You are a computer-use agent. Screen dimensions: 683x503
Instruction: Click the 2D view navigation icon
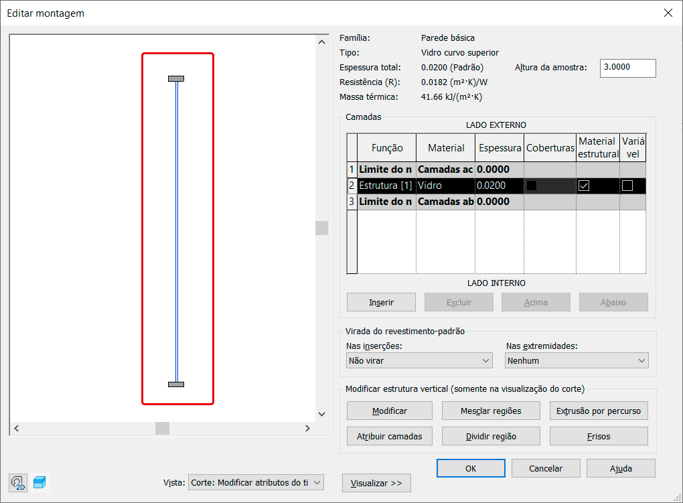point(18,482)
